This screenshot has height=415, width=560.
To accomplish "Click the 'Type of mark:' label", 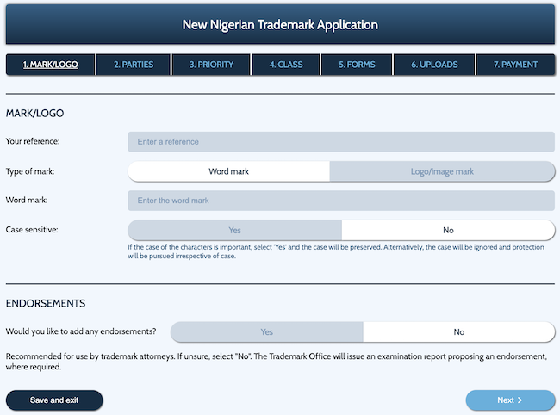I will [30, 171].
